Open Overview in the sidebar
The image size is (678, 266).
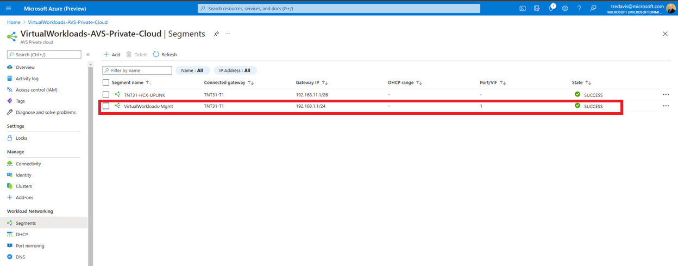(x=25, y=67)
